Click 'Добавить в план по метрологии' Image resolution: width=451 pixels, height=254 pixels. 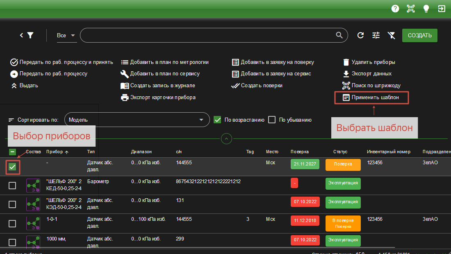pos(165,62)
